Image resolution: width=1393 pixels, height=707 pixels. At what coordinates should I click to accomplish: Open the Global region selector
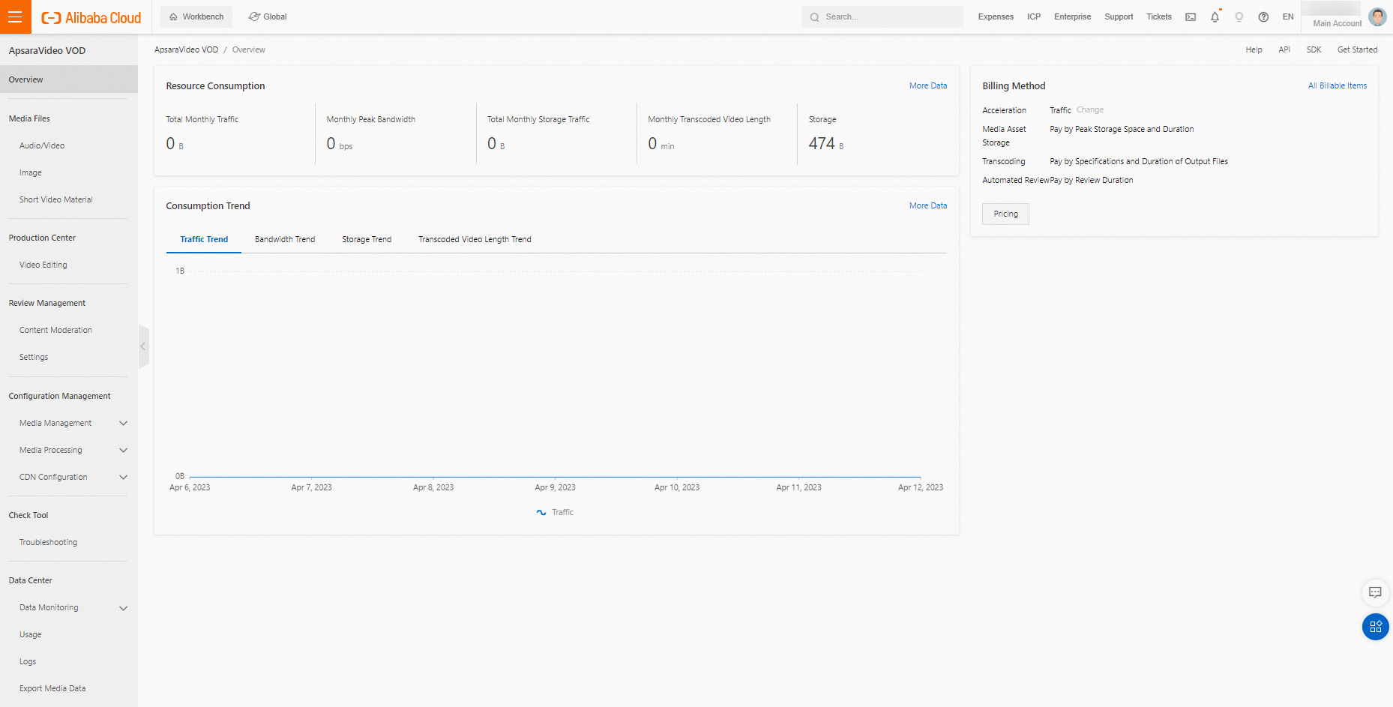tap(268, 16)
